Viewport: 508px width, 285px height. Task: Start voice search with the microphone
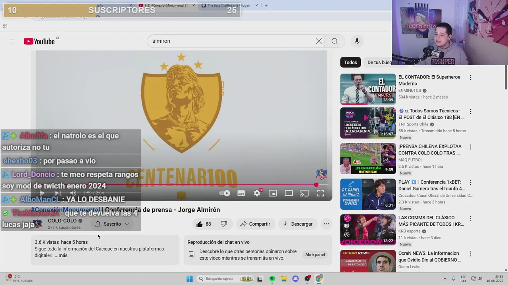[x=357, y=41]
